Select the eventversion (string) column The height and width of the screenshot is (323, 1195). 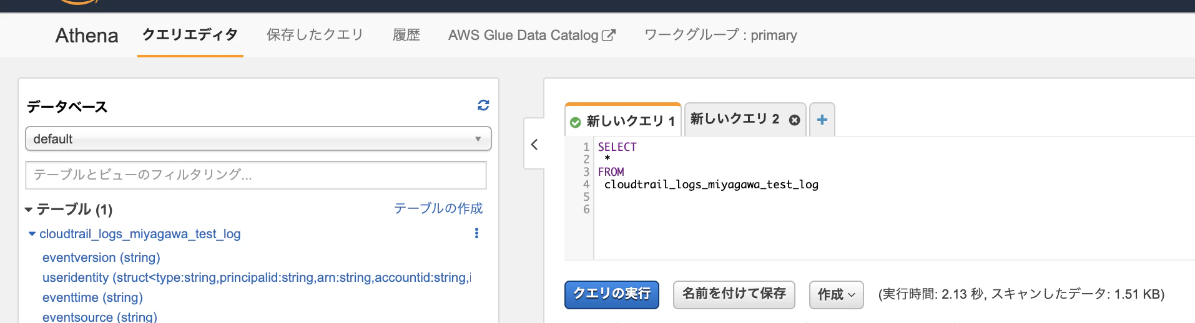click(x=101, y=258)
